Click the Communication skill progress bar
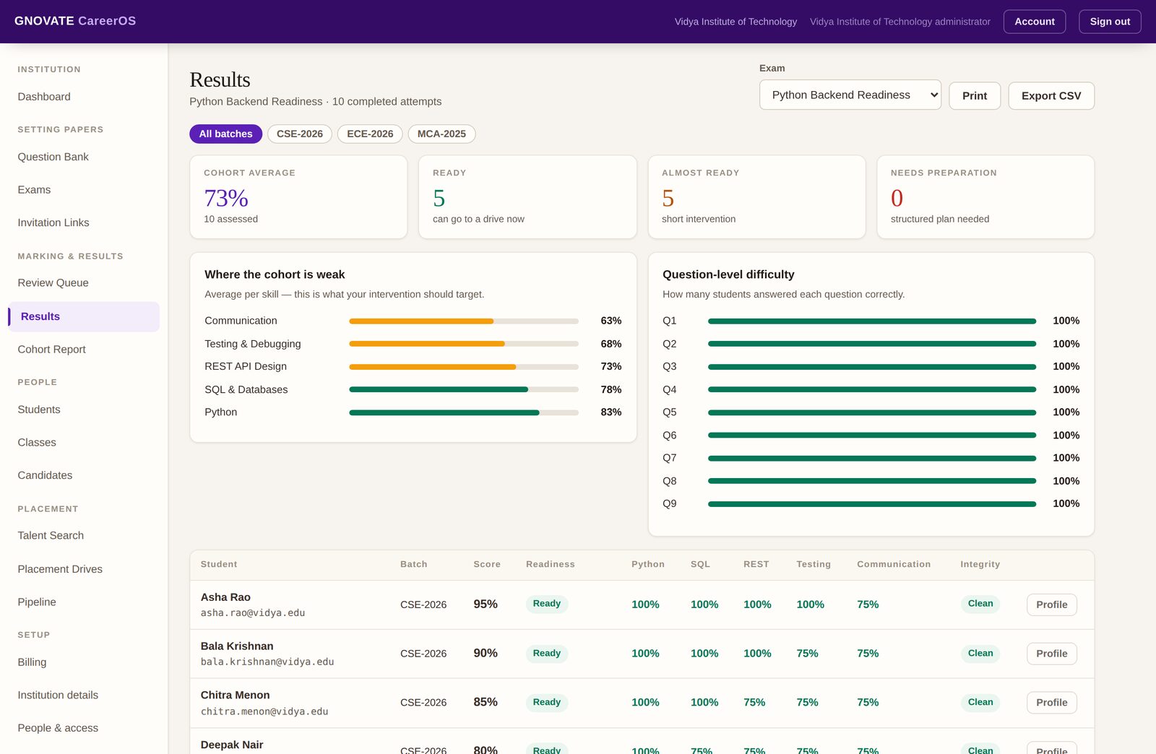 click(464, 321)
